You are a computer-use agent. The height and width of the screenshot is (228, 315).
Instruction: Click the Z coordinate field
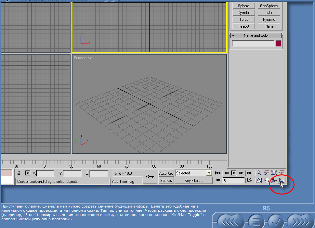[x=99, y=173]
